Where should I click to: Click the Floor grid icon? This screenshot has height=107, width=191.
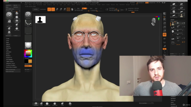click(x=164, y=39)
